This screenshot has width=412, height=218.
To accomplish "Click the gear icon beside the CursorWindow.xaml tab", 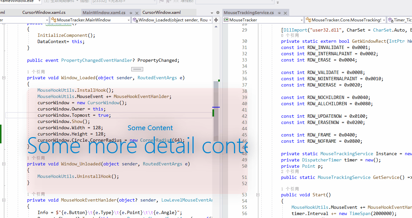I will (218, 12).
